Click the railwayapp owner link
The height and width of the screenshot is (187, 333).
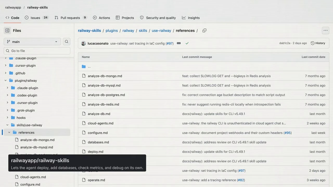point(13,7)
